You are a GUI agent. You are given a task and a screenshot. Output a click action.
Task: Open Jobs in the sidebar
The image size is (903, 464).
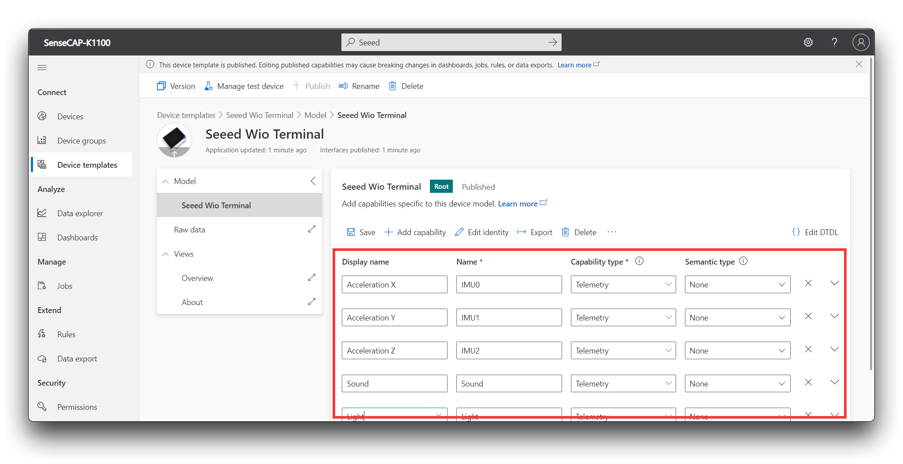(81, 286)
